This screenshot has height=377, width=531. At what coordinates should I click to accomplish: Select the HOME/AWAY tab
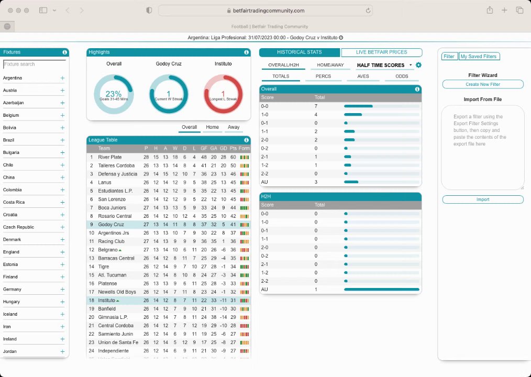tap(330, 65)
